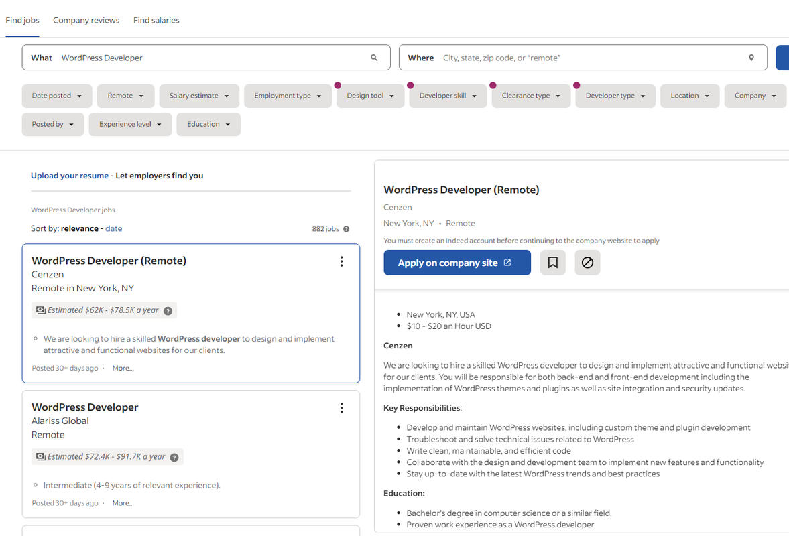Open the Developer skill filter
Screen dimensions: 789x536
point(448,96)
